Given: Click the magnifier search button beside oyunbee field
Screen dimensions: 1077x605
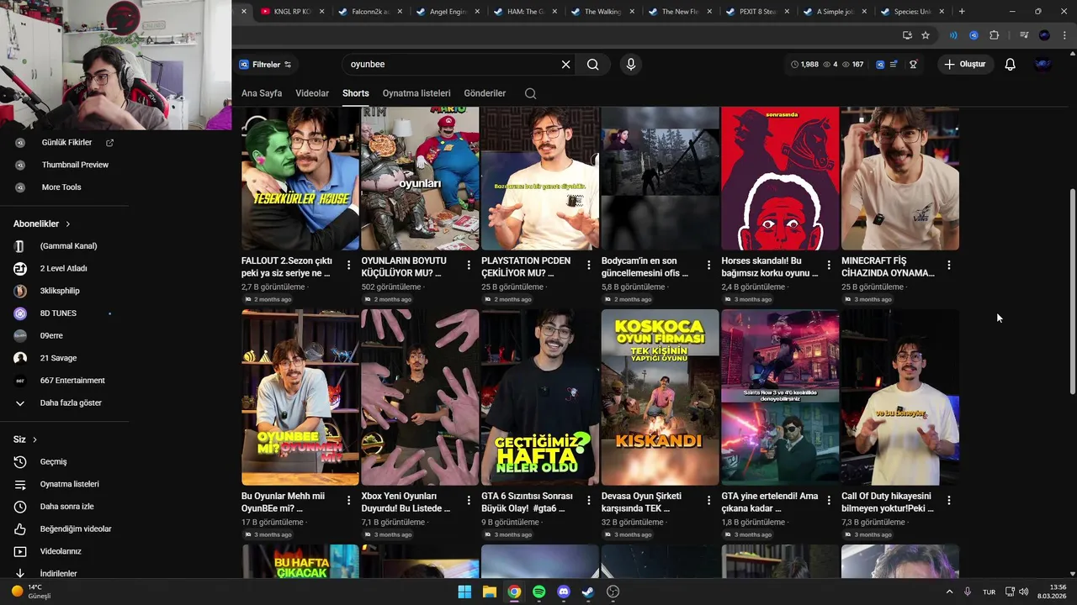Looking at the screenshot, I should tap(593, 65).
